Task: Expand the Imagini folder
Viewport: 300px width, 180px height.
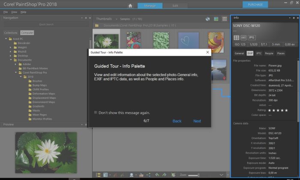Action: [x=11, y=47]
